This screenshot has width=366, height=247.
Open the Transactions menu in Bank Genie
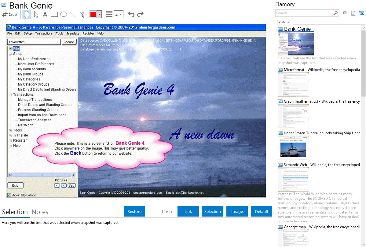[44, 34]
